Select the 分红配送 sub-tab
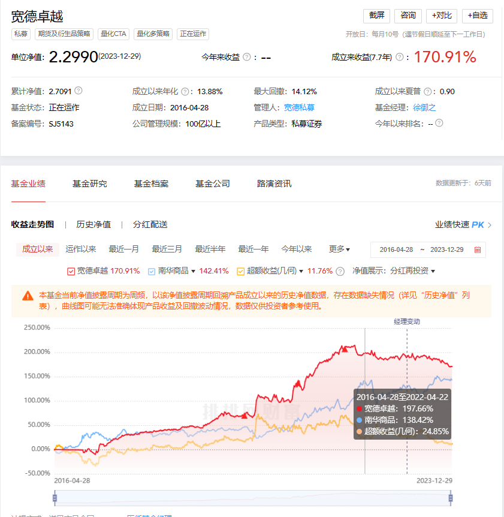Image resolution: width=504 pixels, height=517 pixels. [x=150, y=224]
